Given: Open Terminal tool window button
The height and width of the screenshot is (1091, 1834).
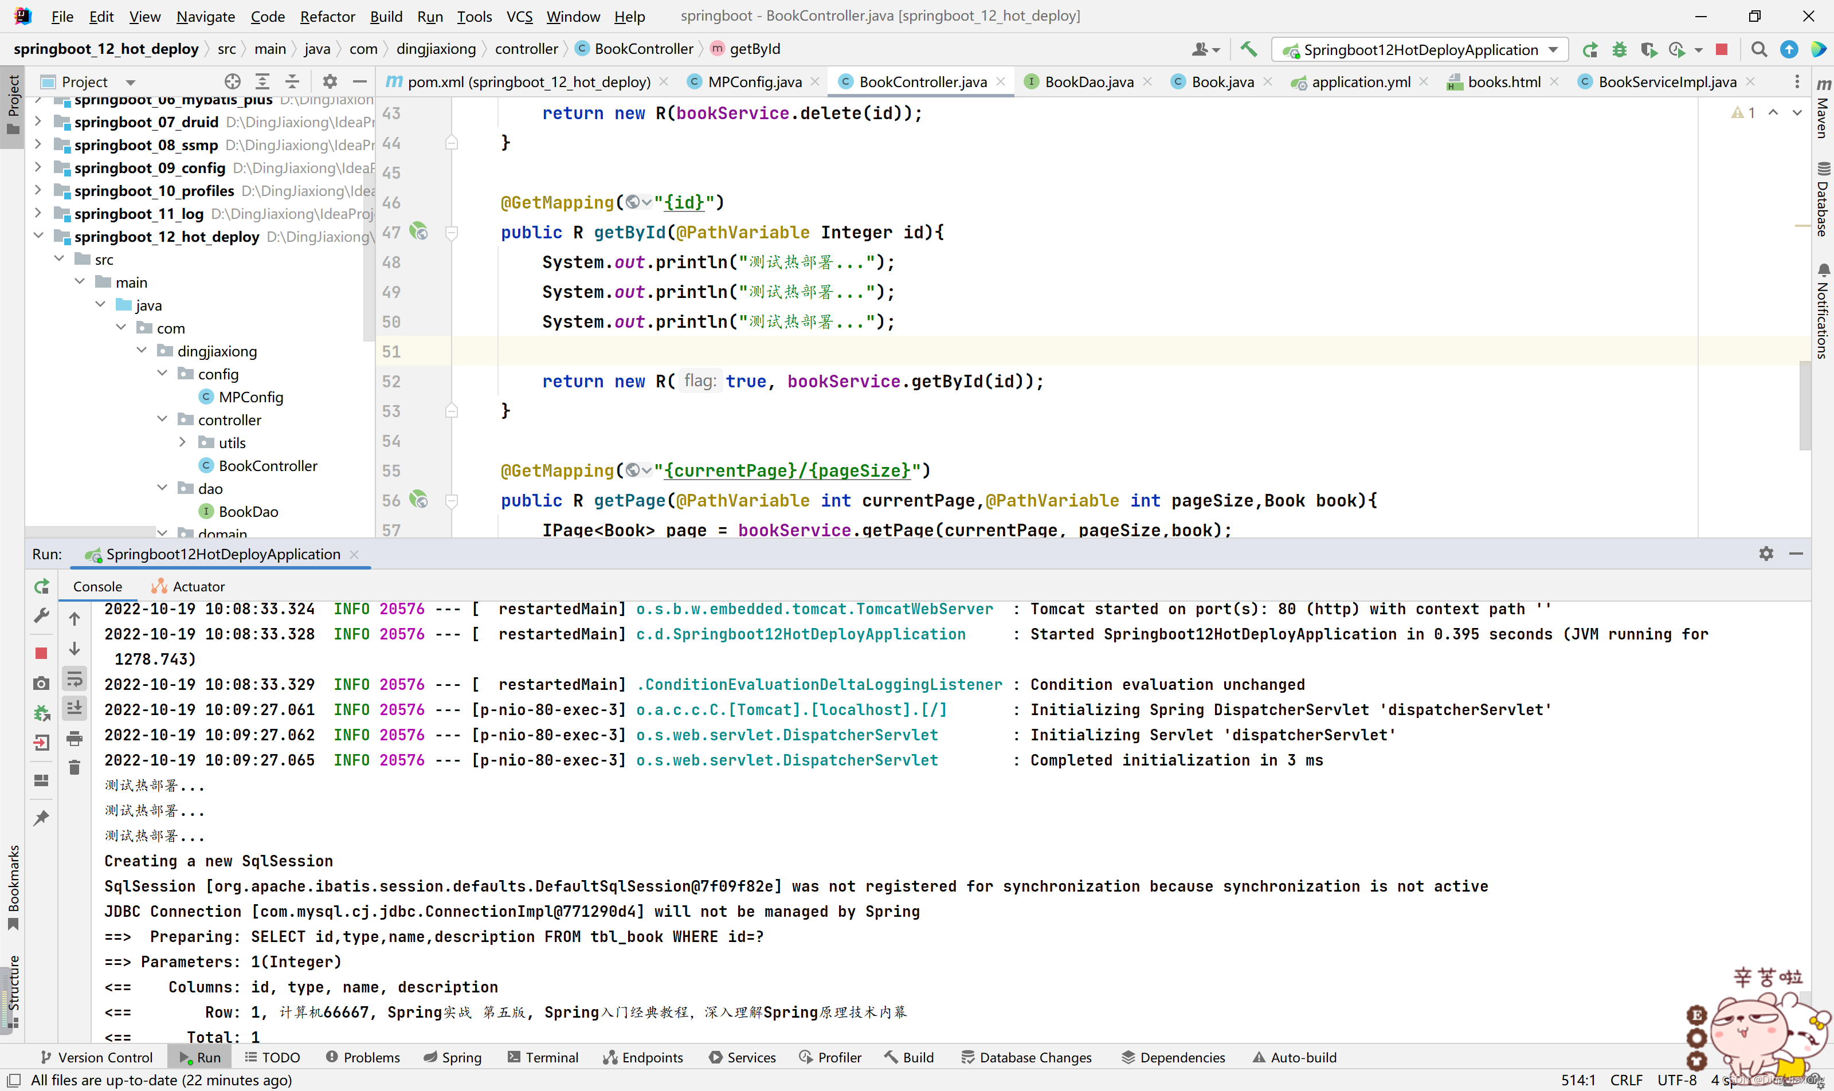Looking at the screenshot, I should point(543,1057).
